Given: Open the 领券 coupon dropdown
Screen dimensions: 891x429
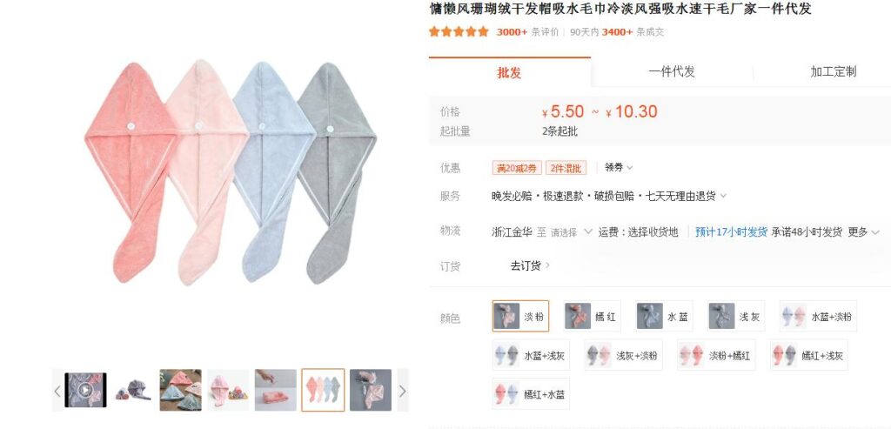Looking at the screenshot, I should click(619, 167).
